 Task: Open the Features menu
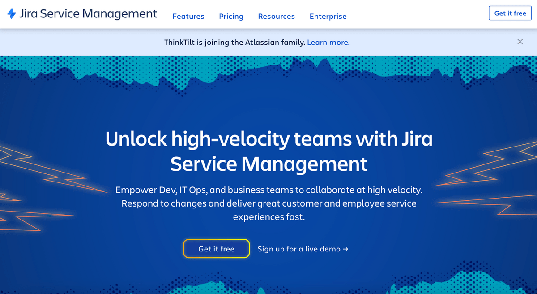pos(188,16)
